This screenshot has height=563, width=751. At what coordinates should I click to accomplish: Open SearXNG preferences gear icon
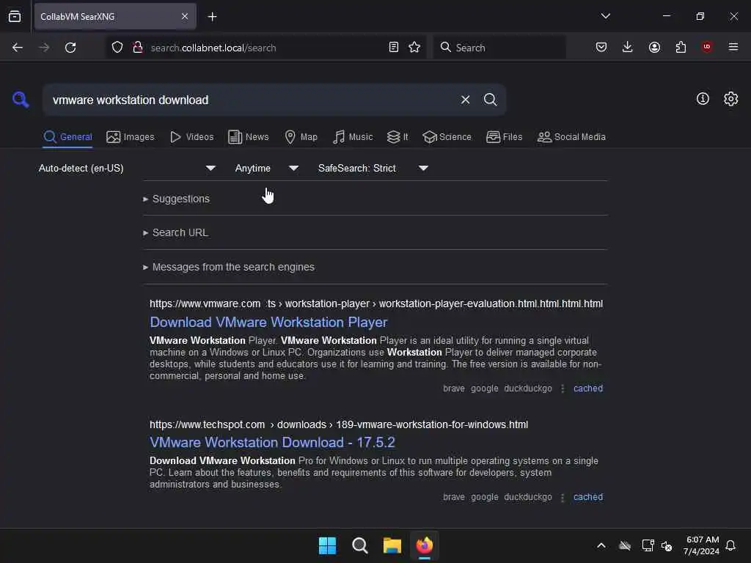click(x=731, y=99)
